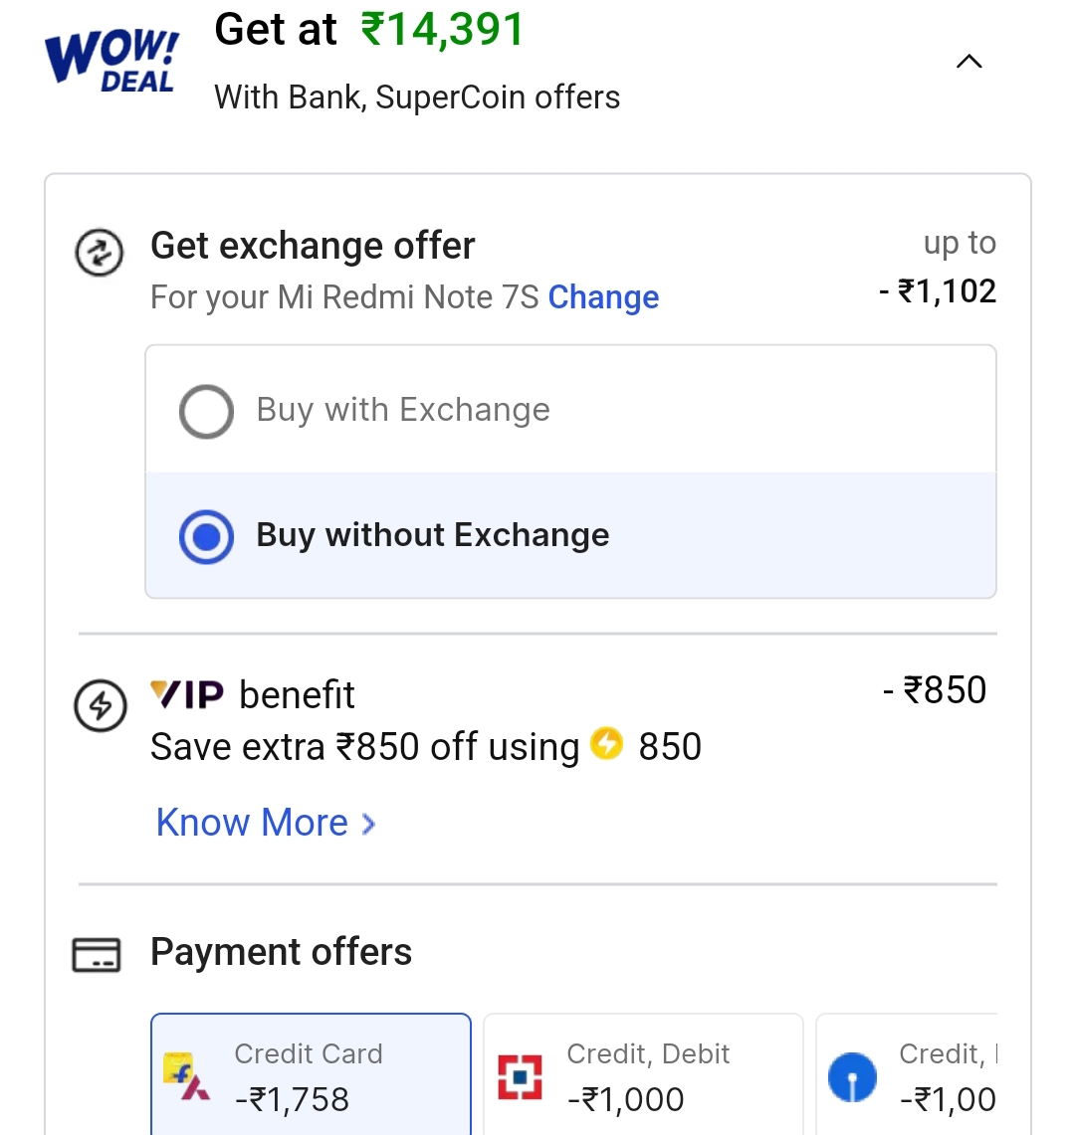Collapse the WOW deal offers section
The image size is (1075, 1135).
click(x=968, y=62)
